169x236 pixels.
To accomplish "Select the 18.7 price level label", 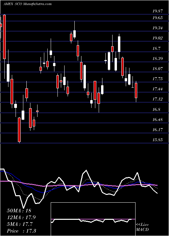I will point(157,49).
